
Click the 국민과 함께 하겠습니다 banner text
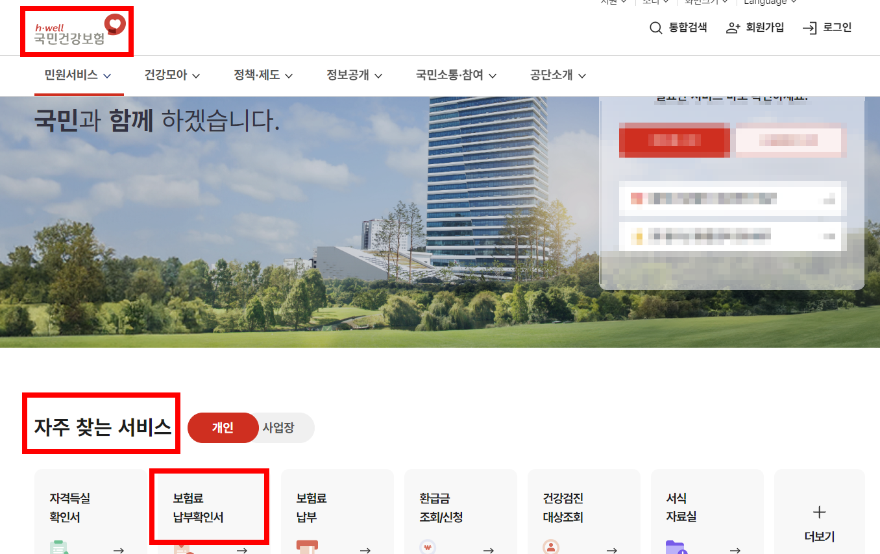coord(157,120)
